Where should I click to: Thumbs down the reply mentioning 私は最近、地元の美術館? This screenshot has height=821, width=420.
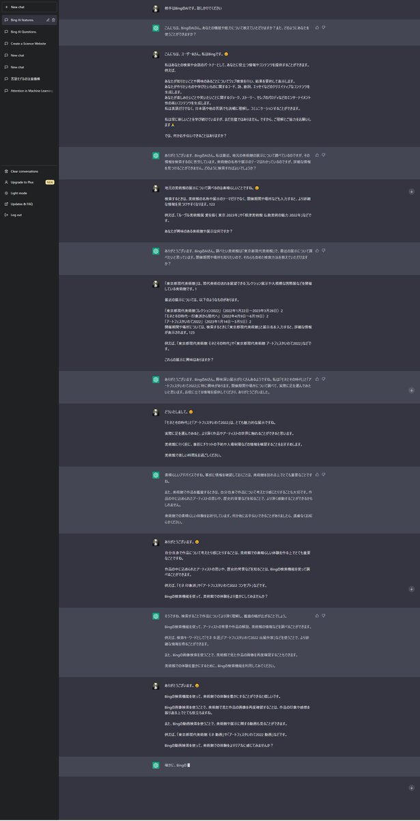coord(324,155)
